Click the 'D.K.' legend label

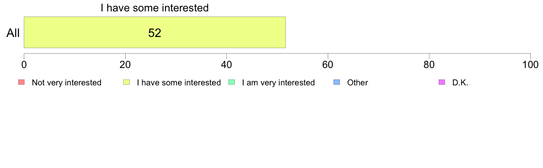coord(460,83)
